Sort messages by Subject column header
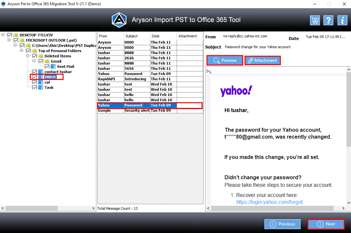Viewport: 351px width, 233px height. pos(137,36)
